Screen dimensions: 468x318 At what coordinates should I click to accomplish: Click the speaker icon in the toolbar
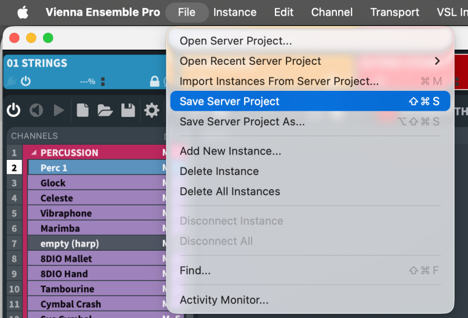pyautogui.click(x=36, y=110)
